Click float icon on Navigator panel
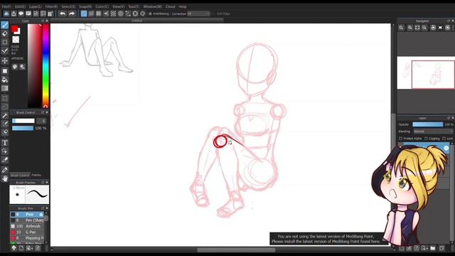 coord(449,21)
